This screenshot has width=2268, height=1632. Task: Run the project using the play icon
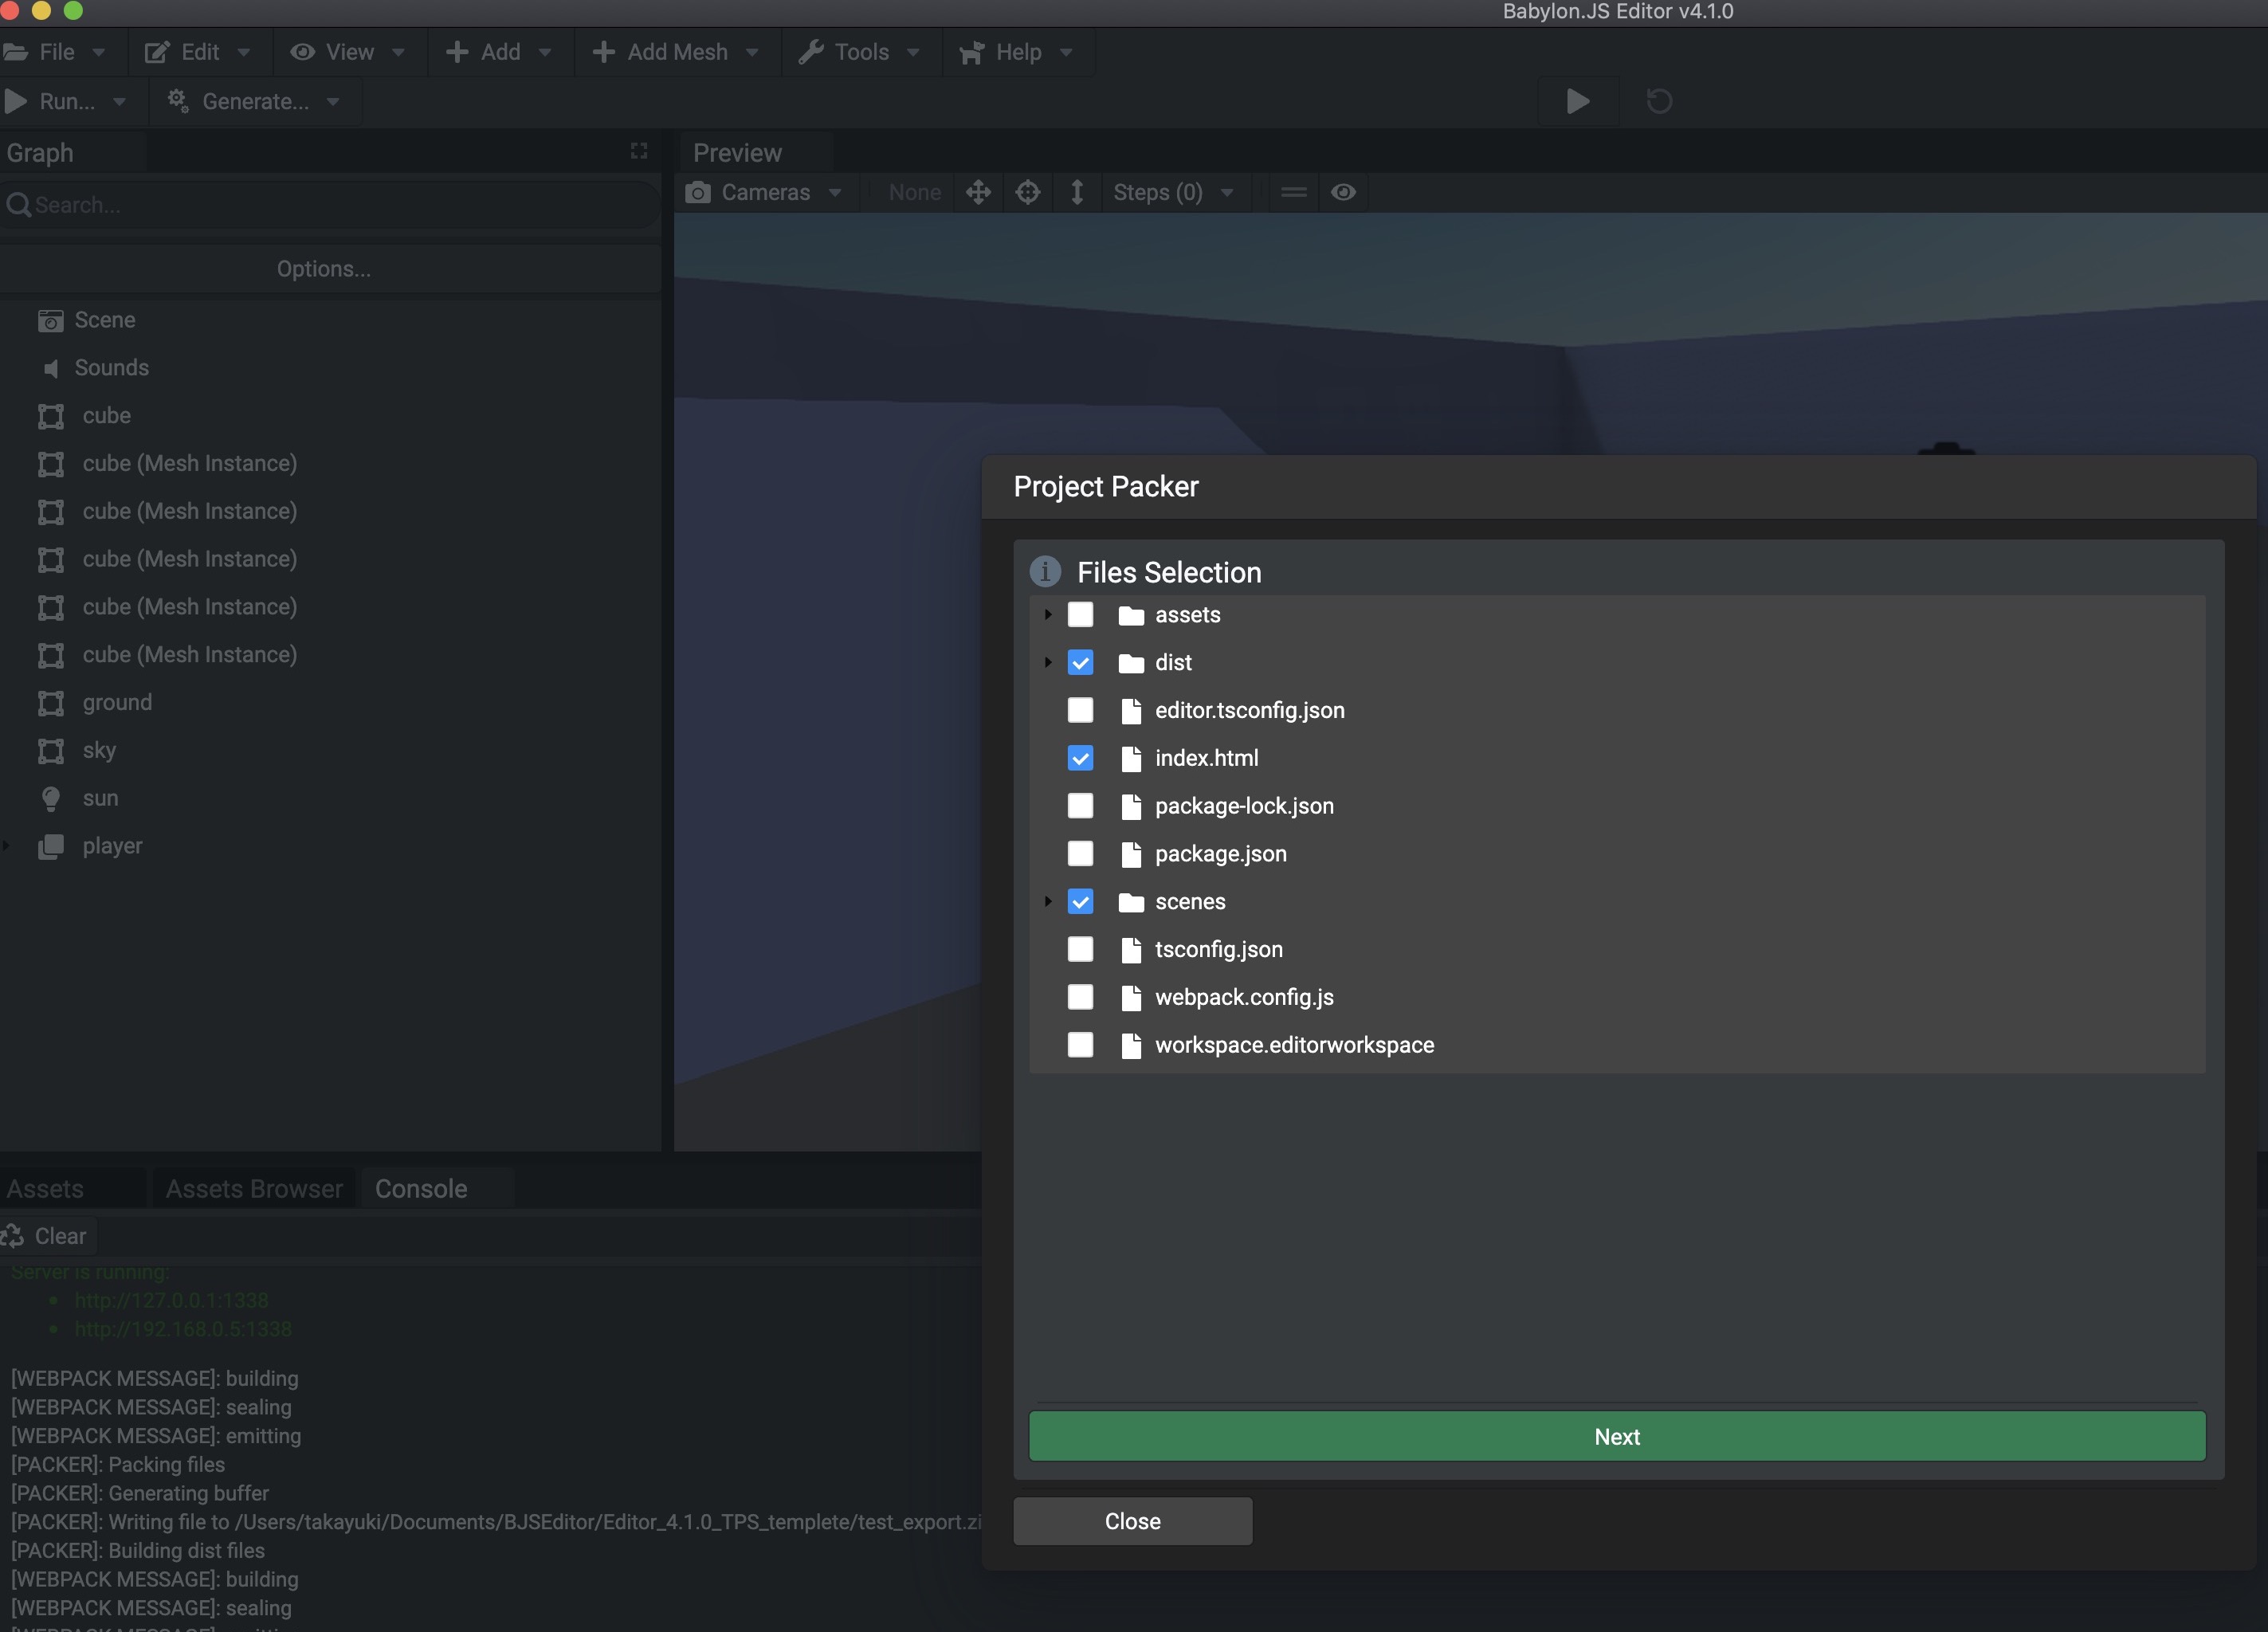[x=1578, y=101]
